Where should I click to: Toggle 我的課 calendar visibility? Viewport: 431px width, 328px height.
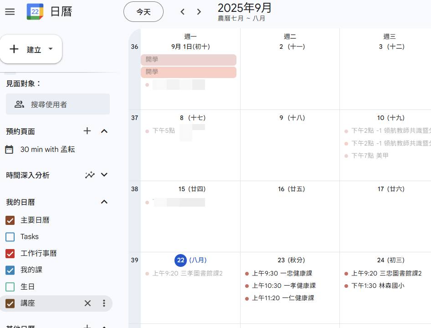pos(10,270)
